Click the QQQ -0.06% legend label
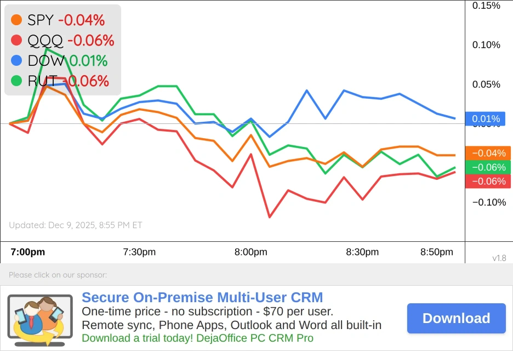Screen dimensions: 513x351 tap(71, 40)
